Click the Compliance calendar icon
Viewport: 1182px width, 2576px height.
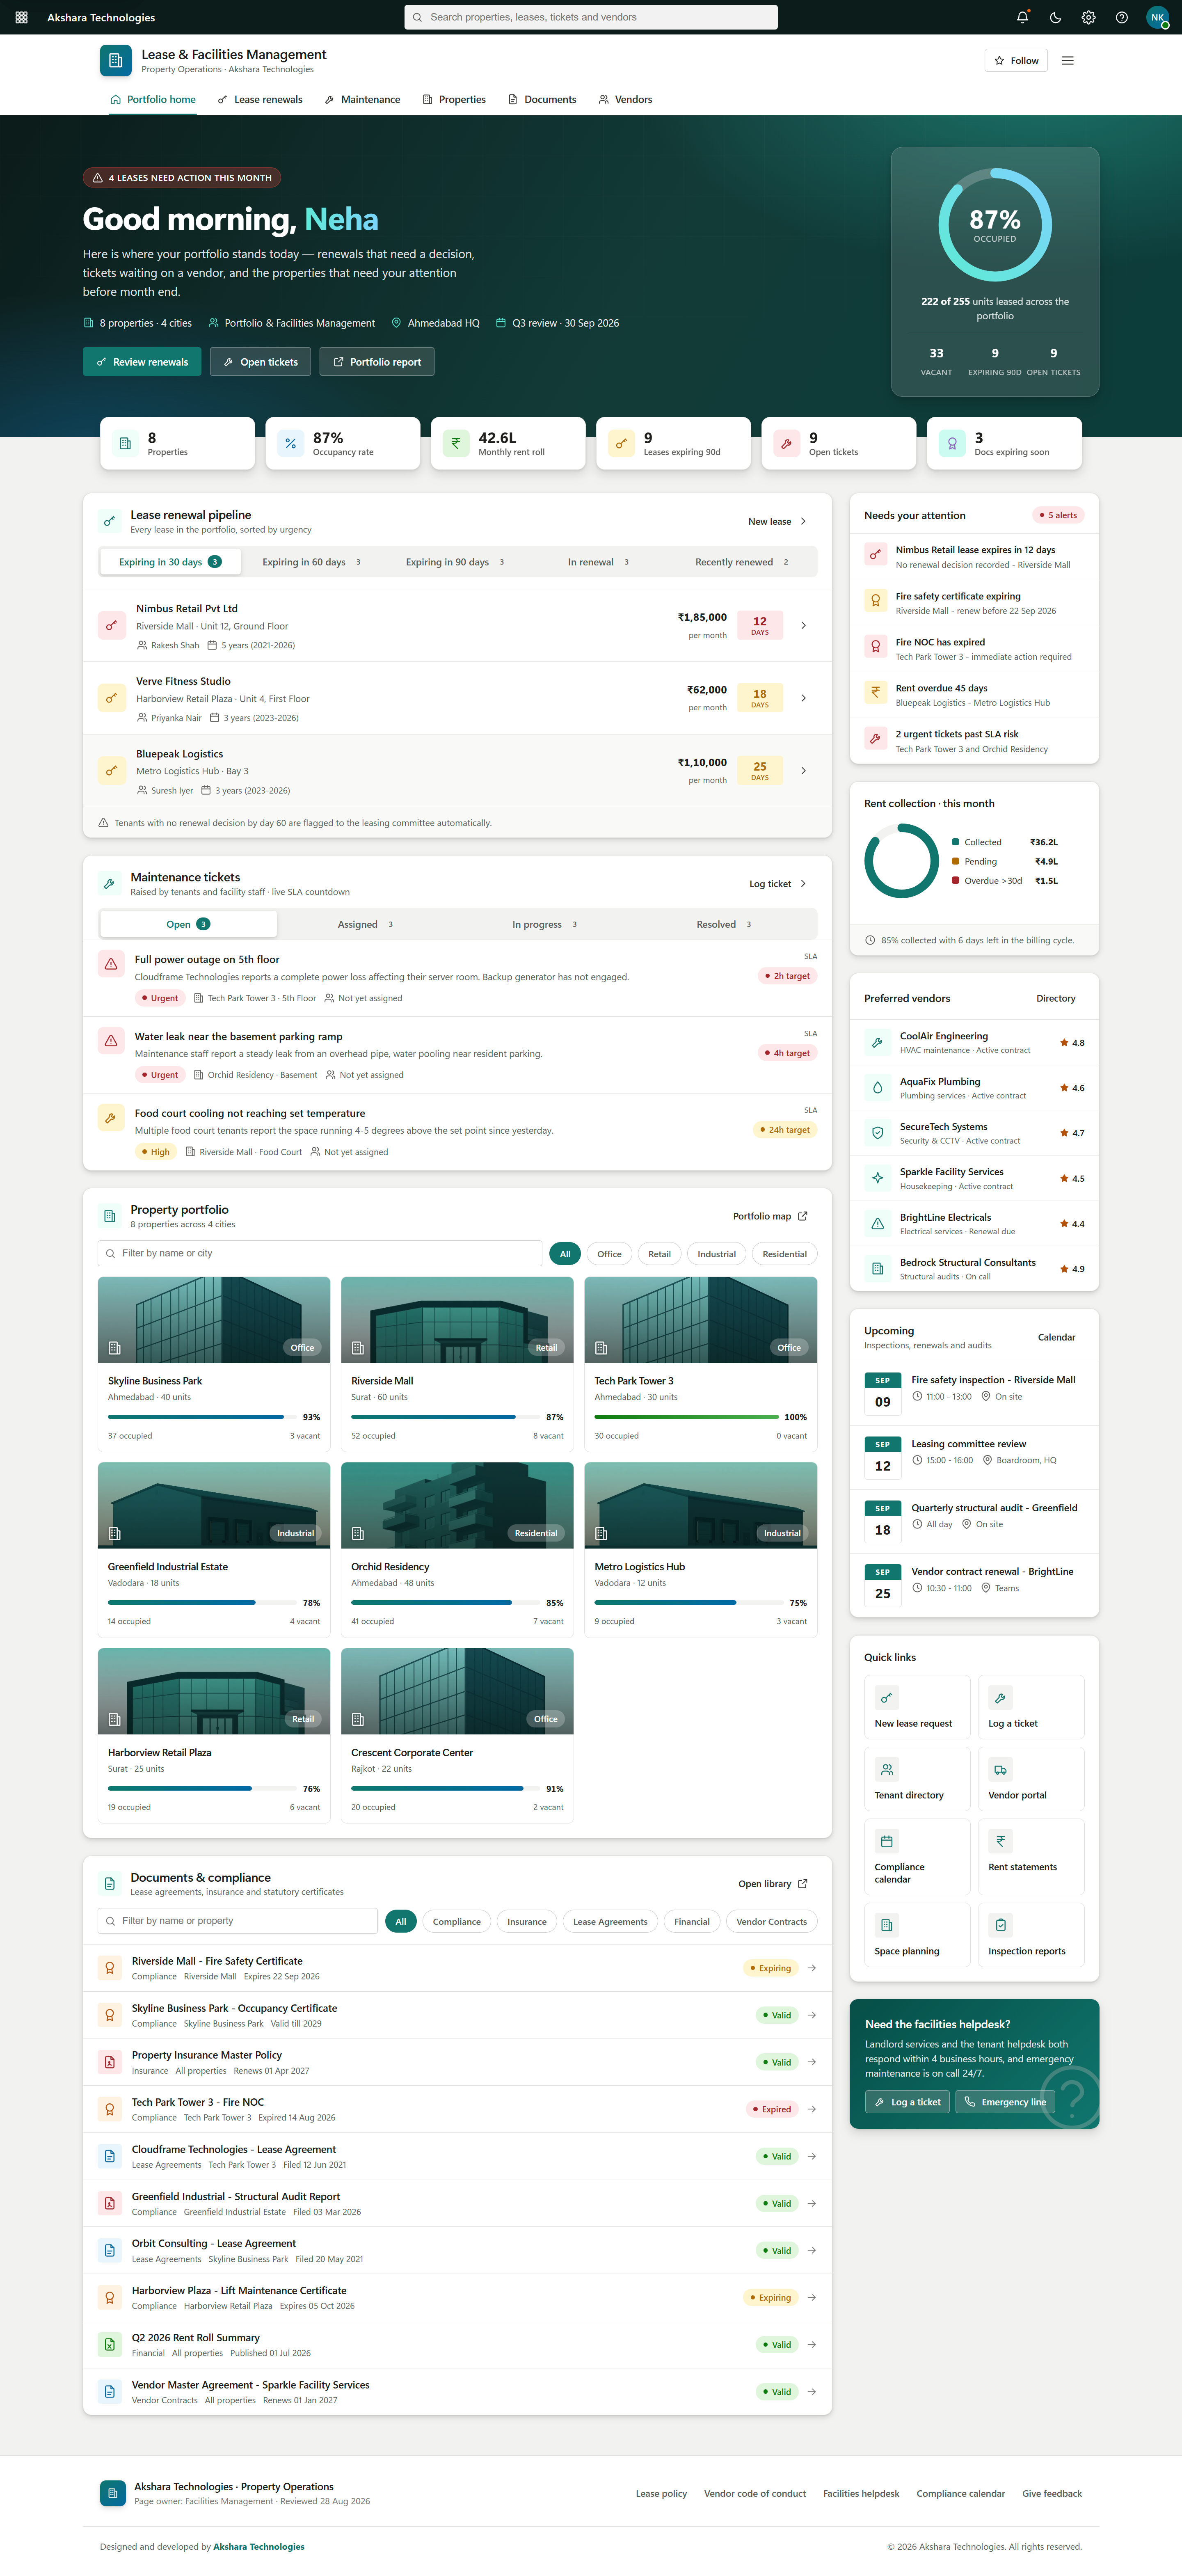886,1841
